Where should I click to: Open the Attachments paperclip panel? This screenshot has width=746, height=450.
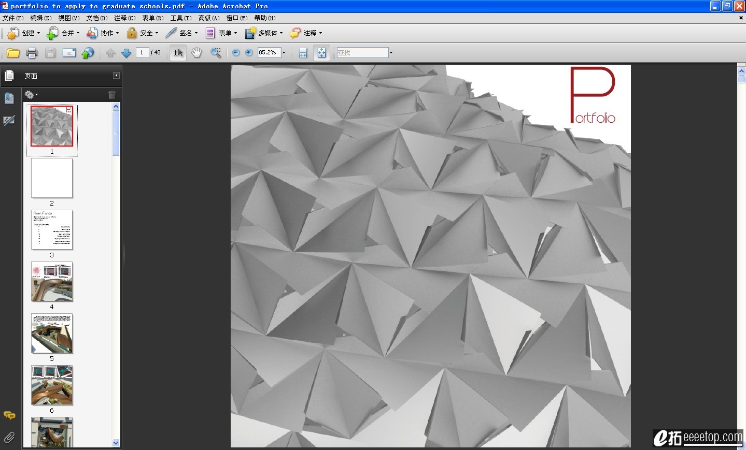click(9, 438)
